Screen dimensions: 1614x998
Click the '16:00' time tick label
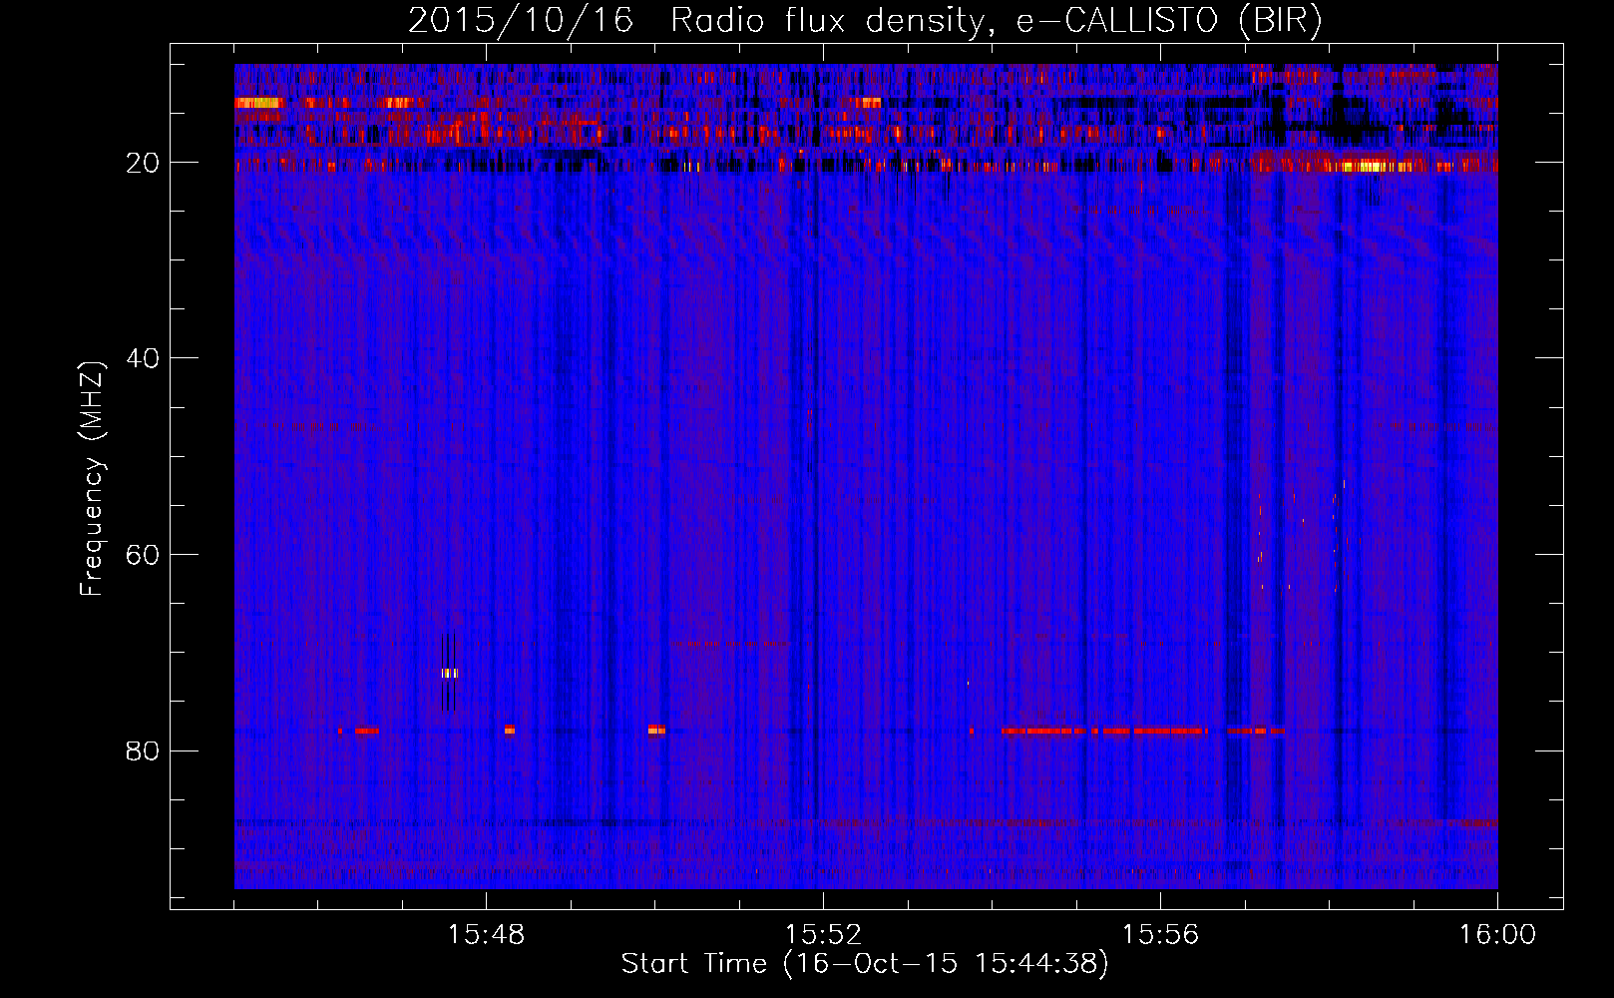pos(1497,935)
